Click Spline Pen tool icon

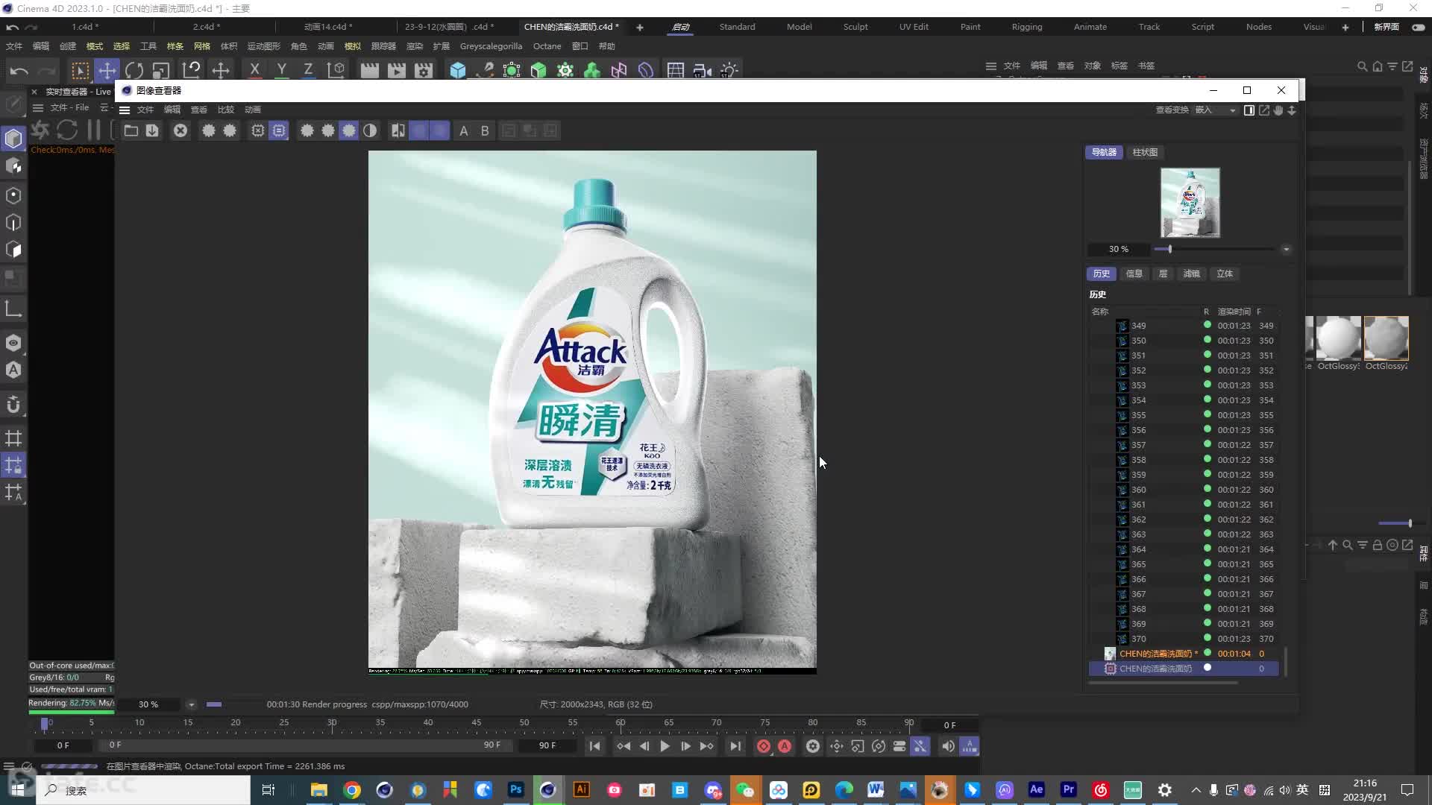coord(485,70)
